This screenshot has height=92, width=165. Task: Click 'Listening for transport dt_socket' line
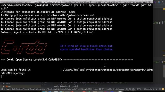pyautogui.click(x=38, y=12)
